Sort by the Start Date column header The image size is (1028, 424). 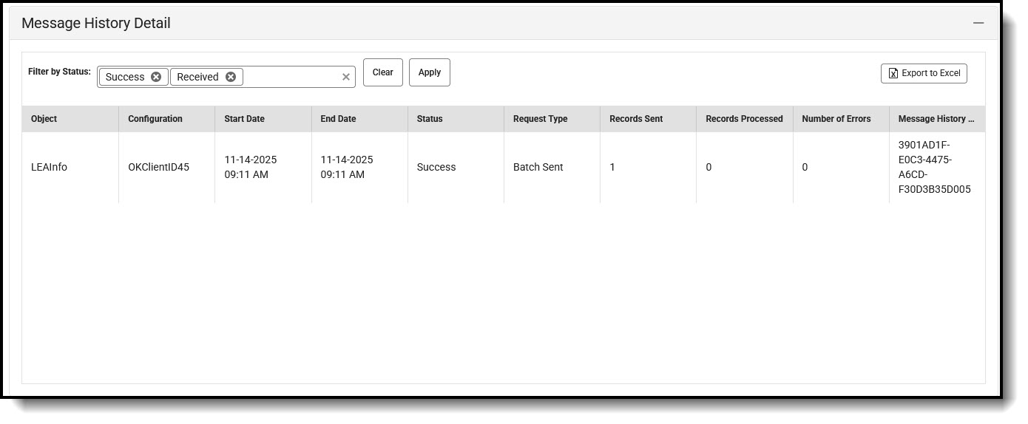263,119
